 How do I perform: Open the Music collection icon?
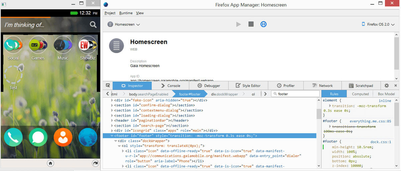pyautogui.click(x=63, y=45)
